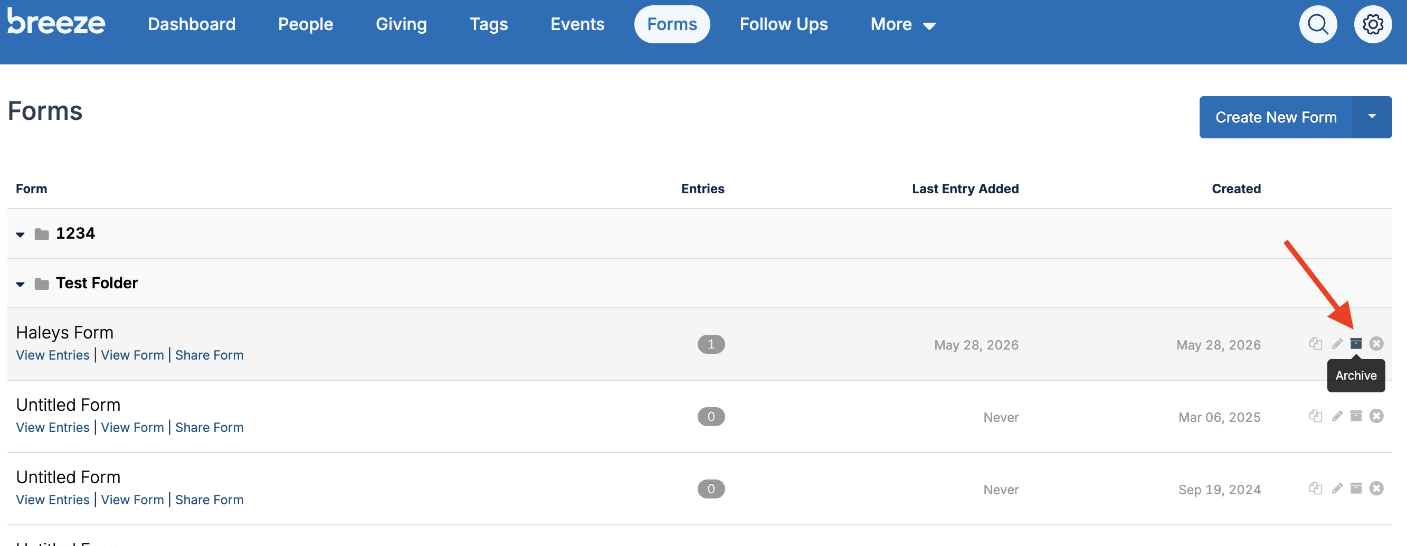The height and width of the screenshot is (546, 1407).
Task: Click the Mar 06, 2025 created date
Action: [1219, 418]
